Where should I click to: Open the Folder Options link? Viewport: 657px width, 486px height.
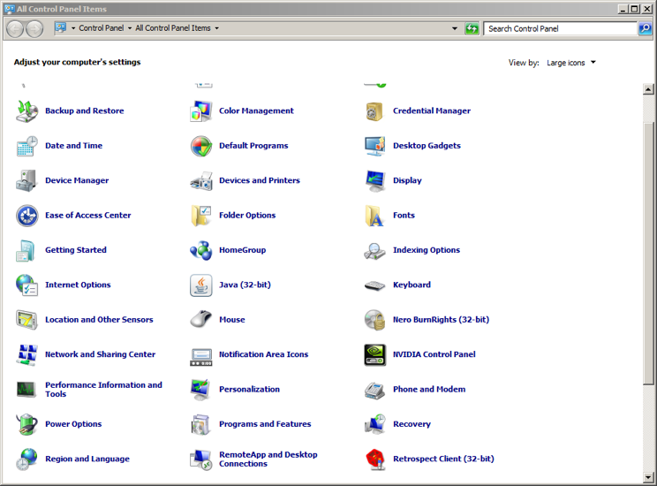(x=247, y=216)
